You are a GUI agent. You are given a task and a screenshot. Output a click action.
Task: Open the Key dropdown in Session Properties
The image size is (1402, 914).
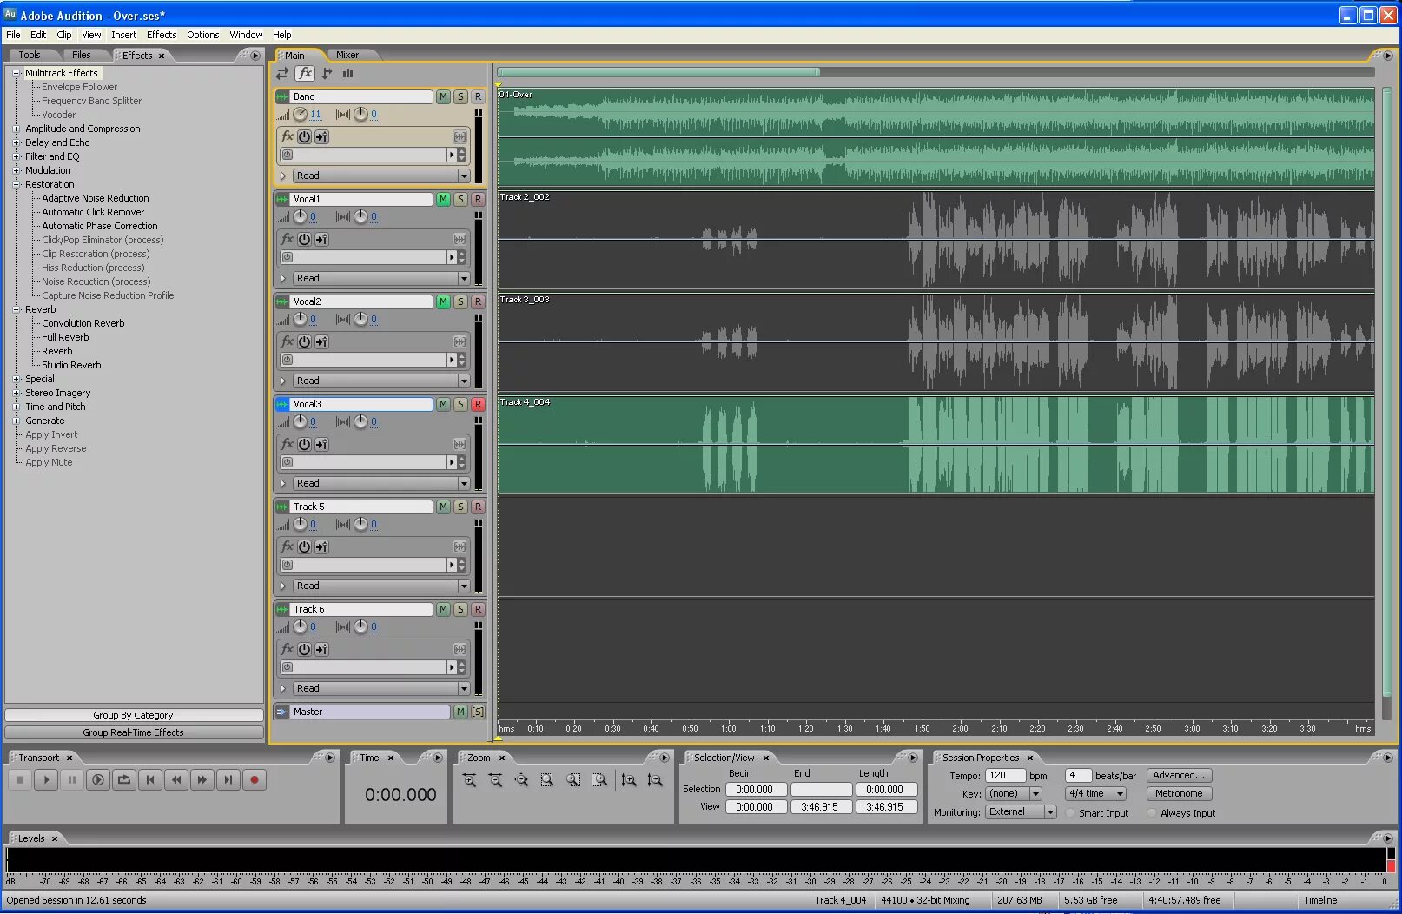point(1036,793)
